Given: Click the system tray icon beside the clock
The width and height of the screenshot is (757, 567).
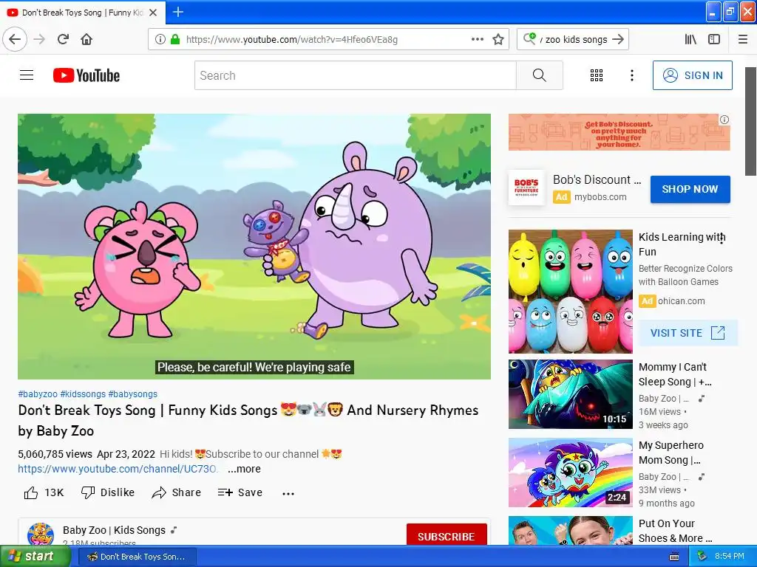Looking at the screenshot, I should [x=702, y=556].
